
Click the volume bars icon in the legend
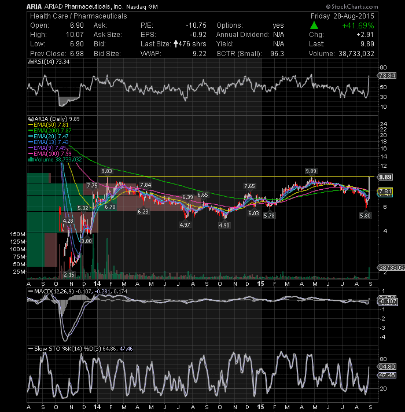[31, 160]
